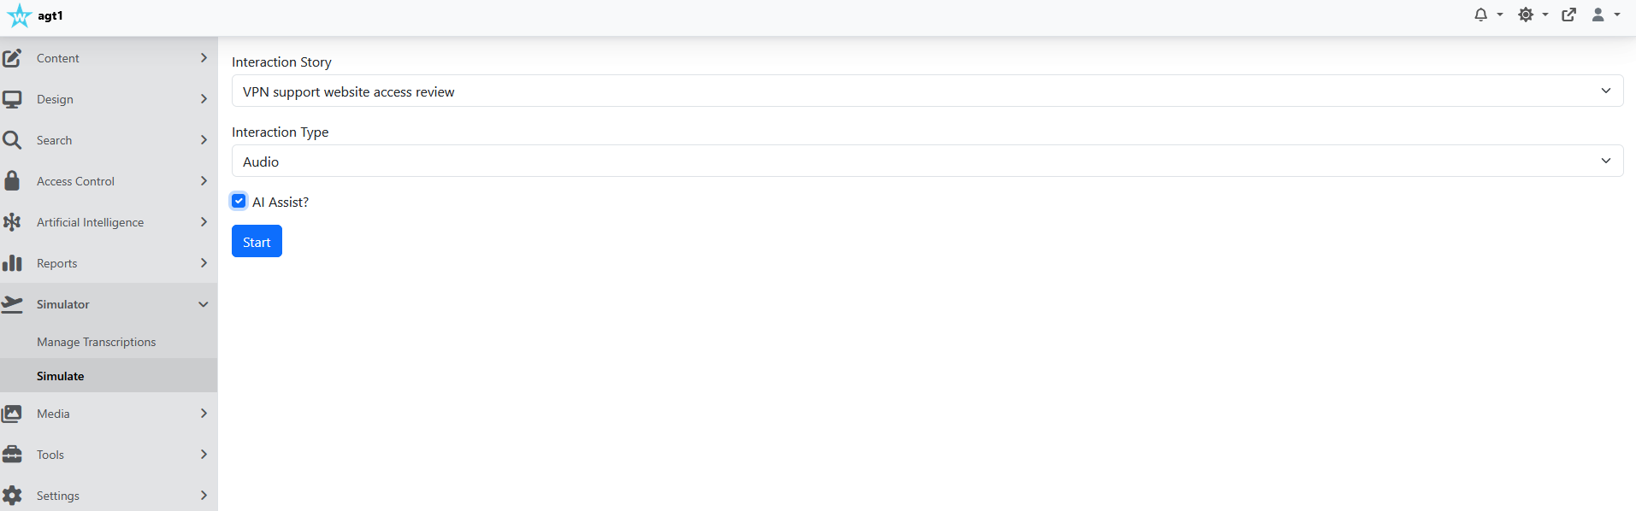Viewport: 1636px width, 511px height.
Task: Click the Artificial Intelligence icon
Action: (12, 222)
